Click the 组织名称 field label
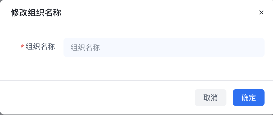The width and height of the screenshot is (273, 115). [40, 47]
